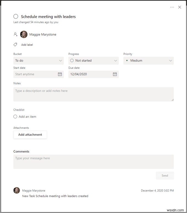Open the Bucket dropdown showing To do
187x213 pixels.
[x=38, y=61]
